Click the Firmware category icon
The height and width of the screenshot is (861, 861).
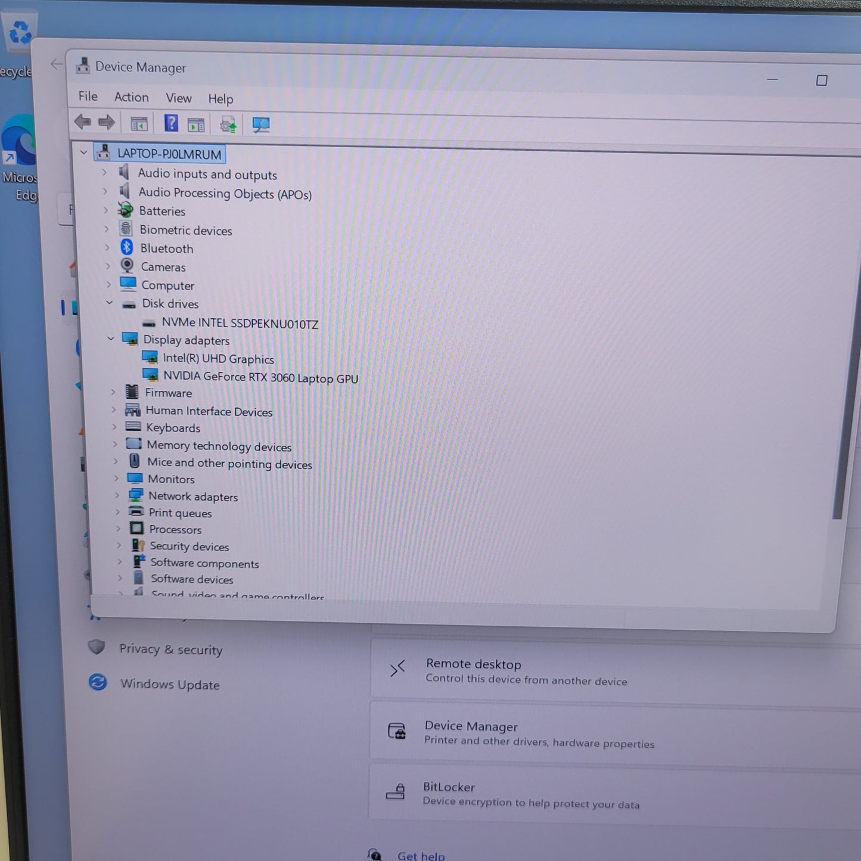click(132, 391)
